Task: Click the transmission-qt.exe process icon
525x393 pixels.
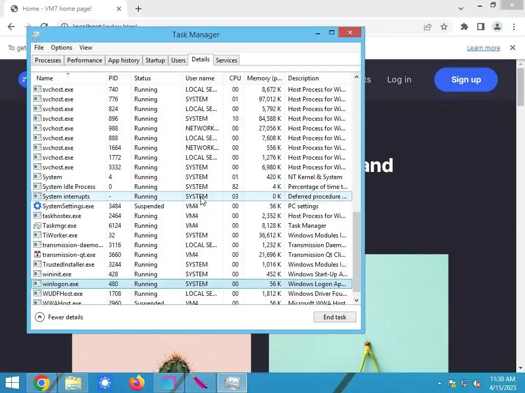Action: [37, 254]
